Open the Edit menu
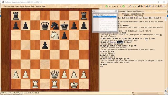This screenshot has width=168, height=95. (9, 6)
